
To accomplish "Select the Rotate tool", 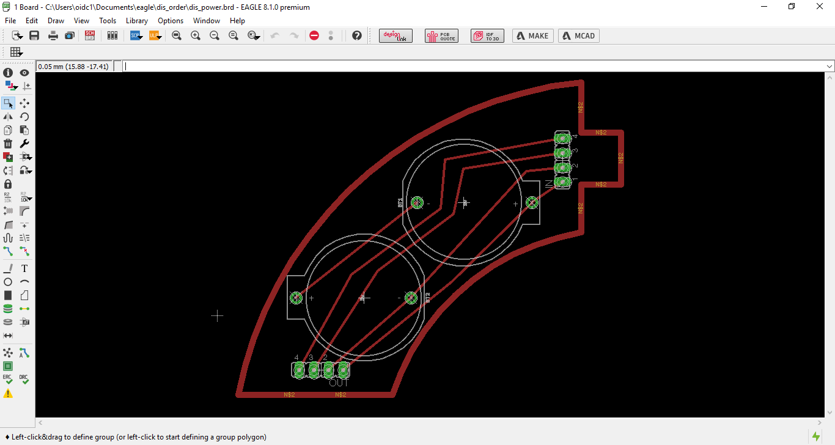I will [24, 117].
